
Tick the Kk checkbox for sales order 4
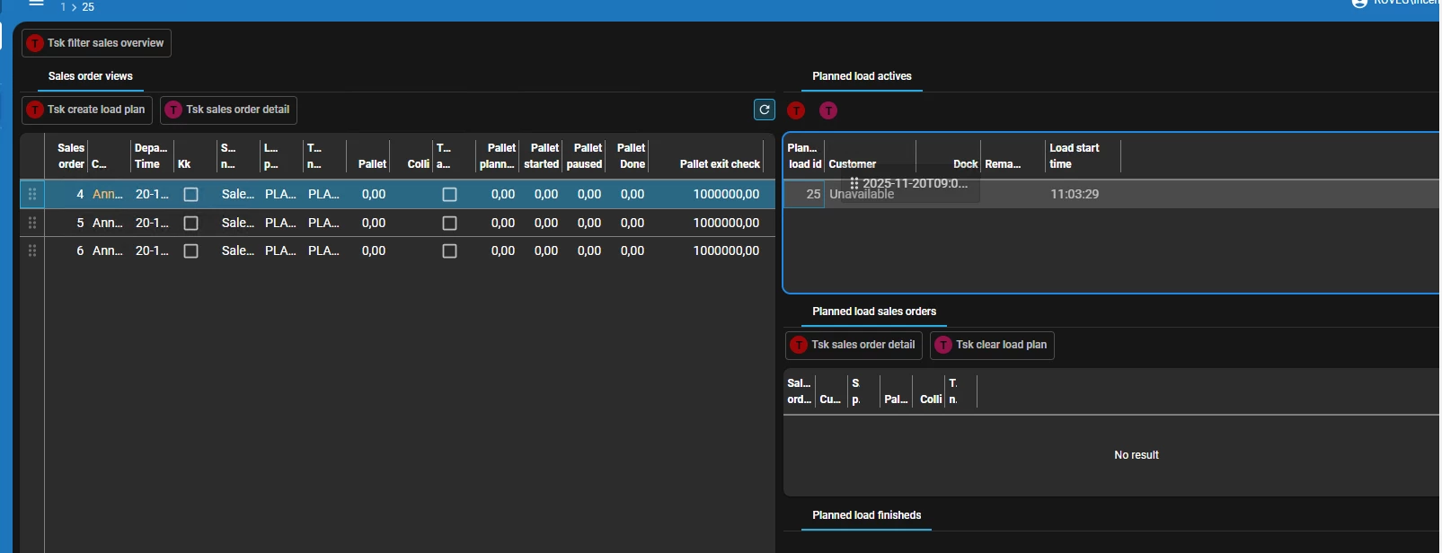pyautogui.click(x=190, y=195)
